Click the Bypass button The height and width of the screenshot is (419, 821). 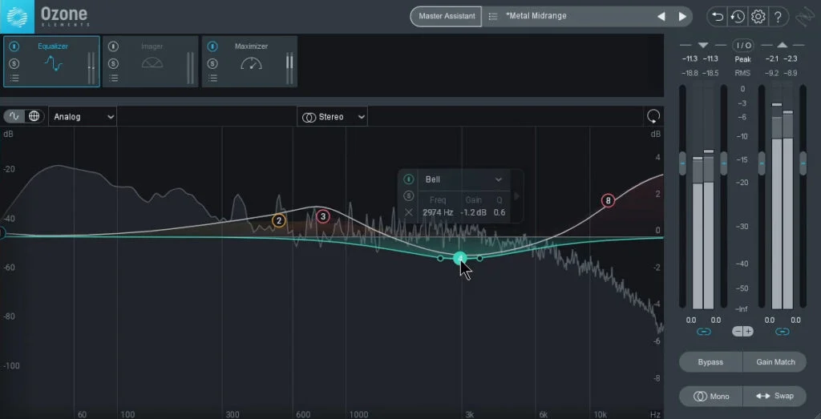710,362
